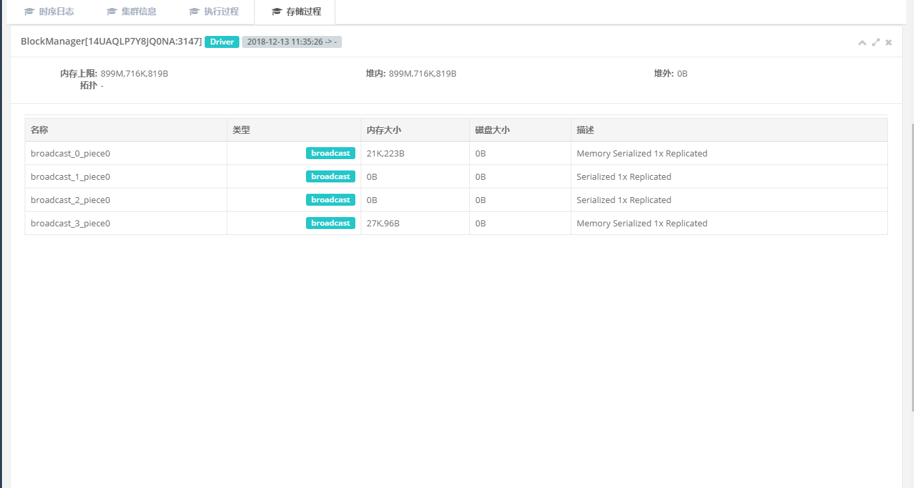Click broadcast tag in broadcast_1_piece0 row
Image resolution: width=914 pixels, height=488 pixels.
click(331, 176)
